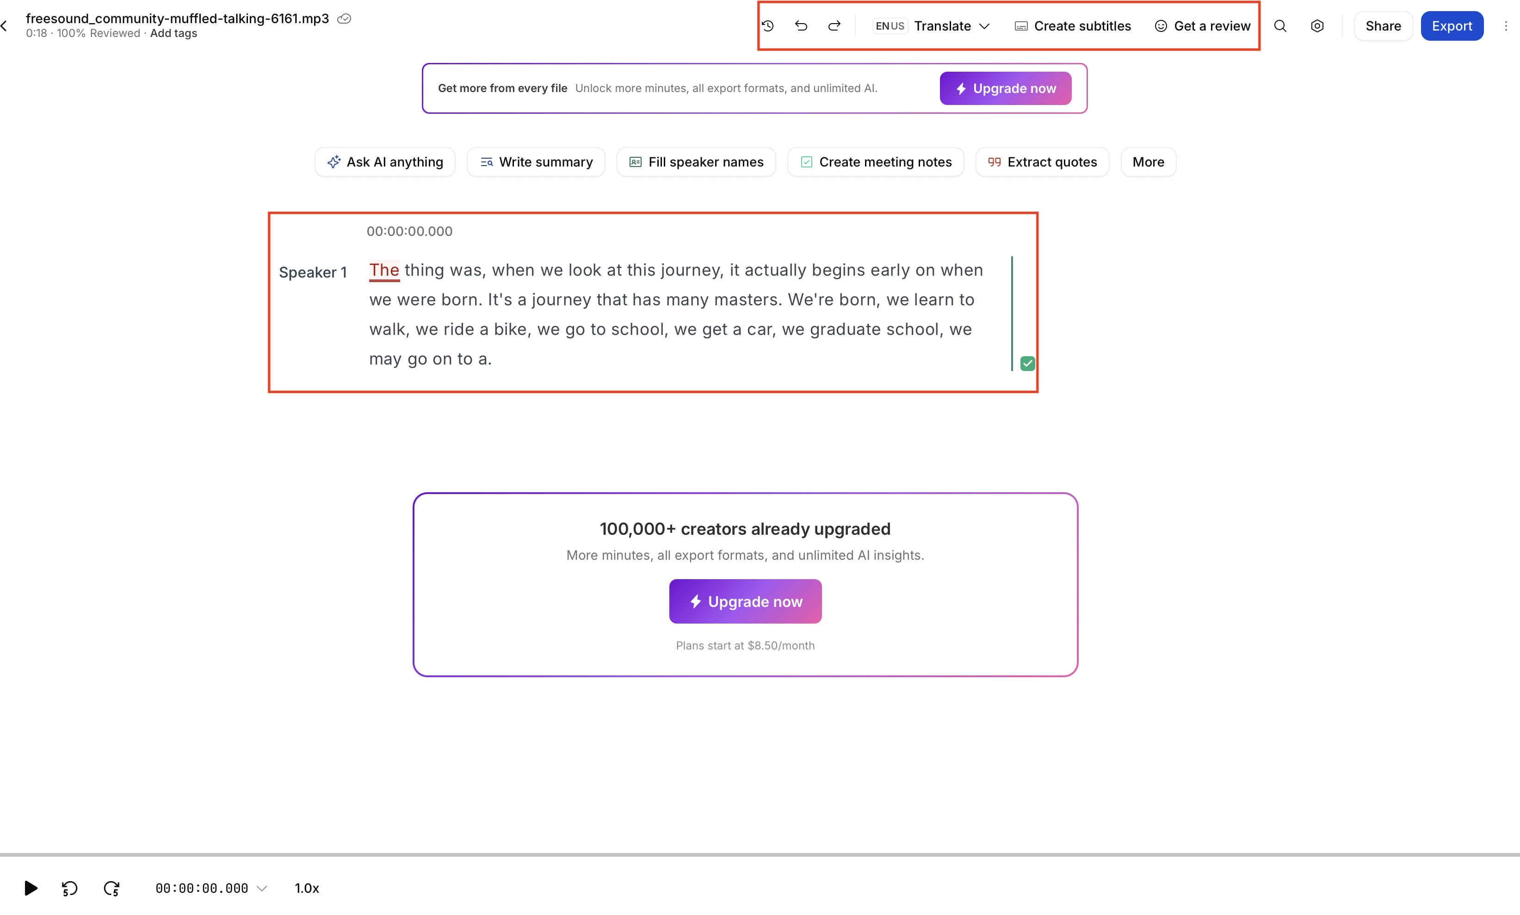1520x915 pixels.
Task: Click the blue Export button
Action: pyautogui.click(x=1452, y=26)
